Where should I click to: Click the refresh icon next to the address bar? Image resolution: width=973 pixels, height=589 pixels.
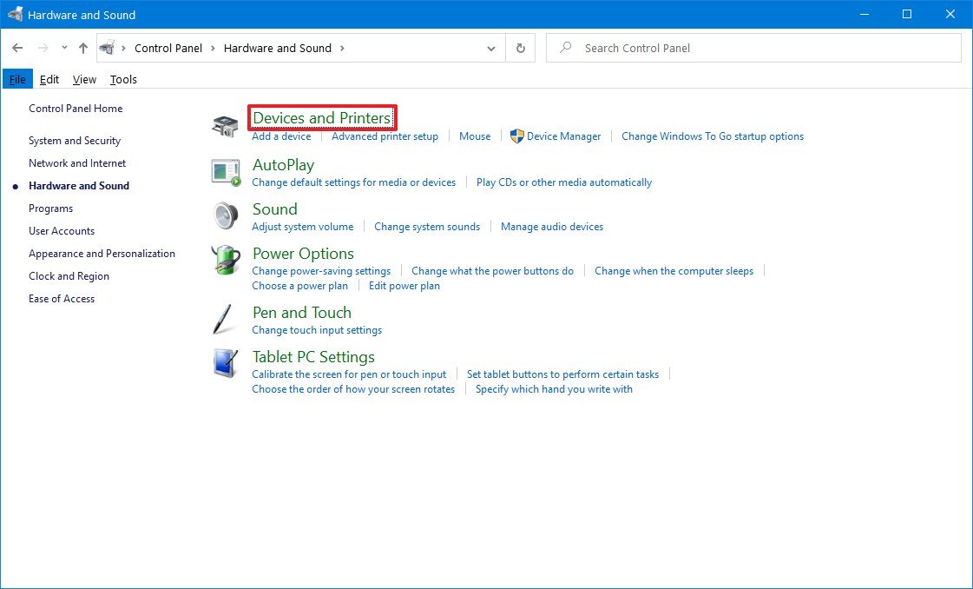tap(520, 48)
